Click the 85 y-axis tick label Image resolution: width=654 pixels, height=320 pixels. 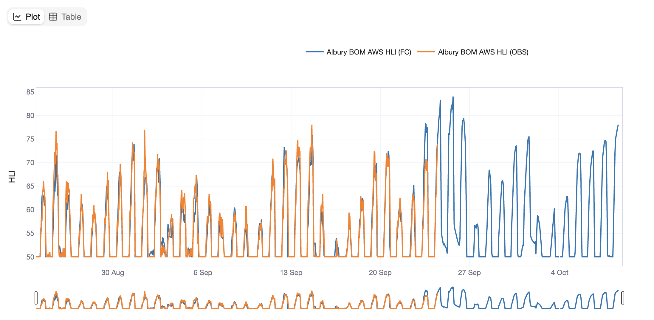(x=30, y=92)
